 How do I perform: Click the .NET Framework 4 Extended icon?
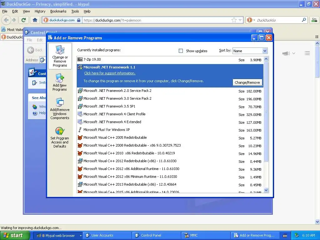tap(80, 122)
